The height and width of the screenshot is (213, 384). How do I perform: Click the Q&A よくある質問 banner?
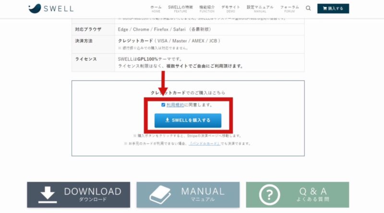click(298, 195)
